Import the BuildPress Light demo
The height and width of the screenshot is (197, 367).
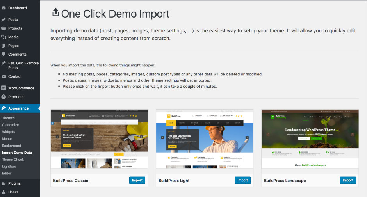[x=242, y=180]
